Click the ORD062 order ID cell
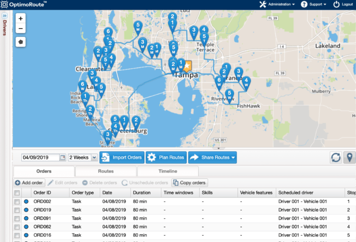This screenshot has height=242, width=356. (42, 227)
